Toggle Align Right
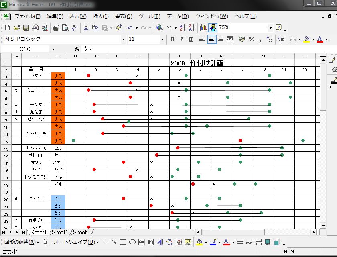The image size is (337, 257). [x=221, y=39]
